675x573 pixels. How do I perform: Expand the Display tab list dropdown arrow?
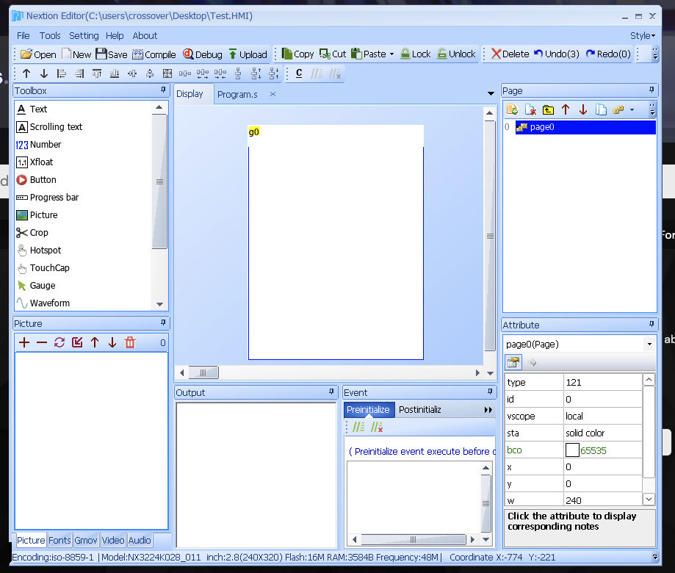[x=491, y=93]
